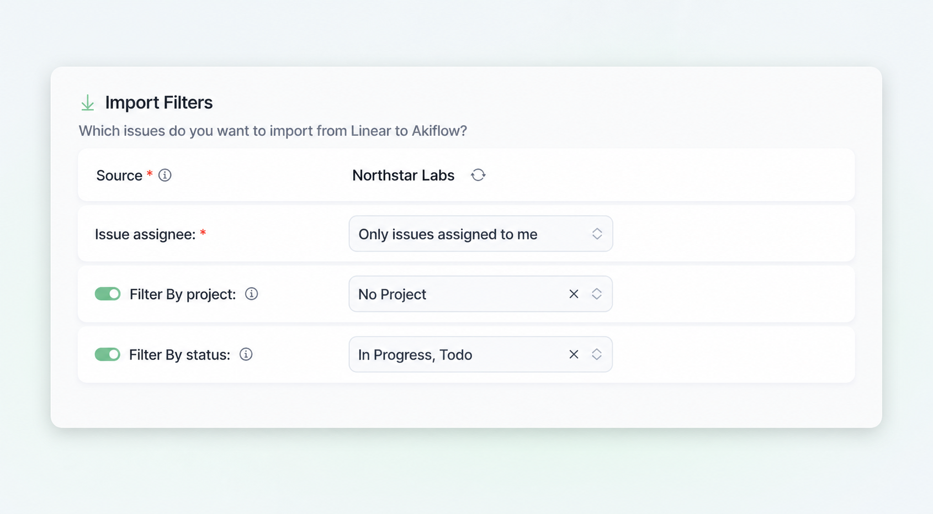Disable the Filter By project toggle
Screen dimensions: 933x514
(108, 294)
